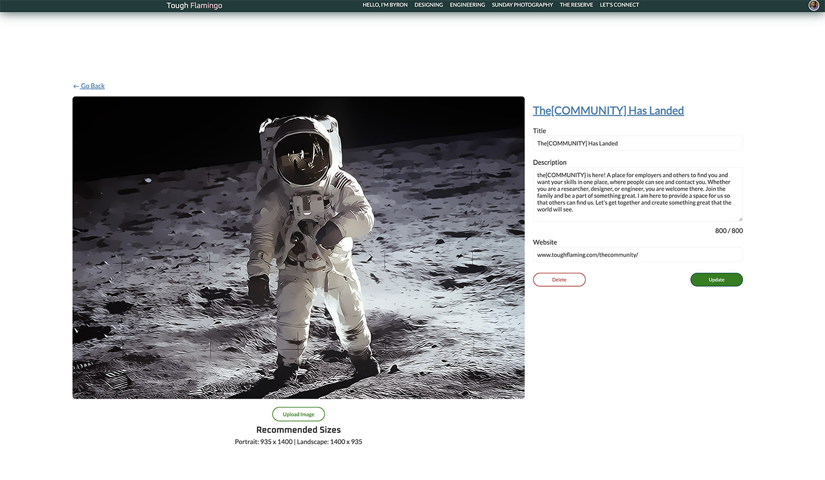Screen dimensions: 825x480
Task: Click the Upload Image button
Action: [x=298, y=414]
